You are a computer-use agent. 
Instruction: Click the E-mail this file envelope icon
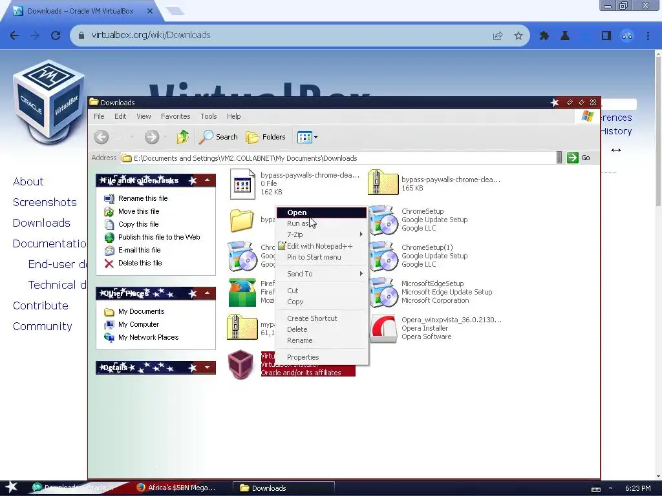tap(109, 251)
